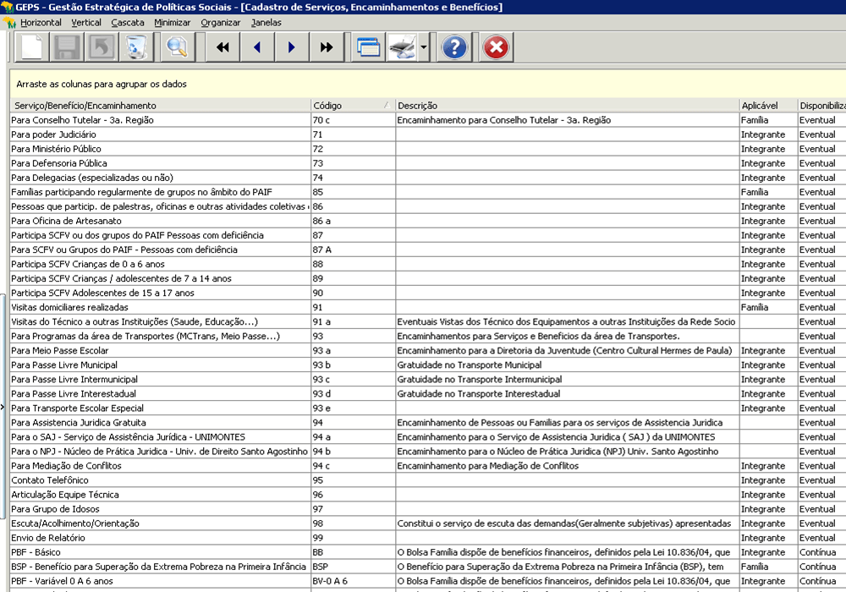
Task: Click the New record blank page icon
Action: pyautogui.click(x=32, y=47)
